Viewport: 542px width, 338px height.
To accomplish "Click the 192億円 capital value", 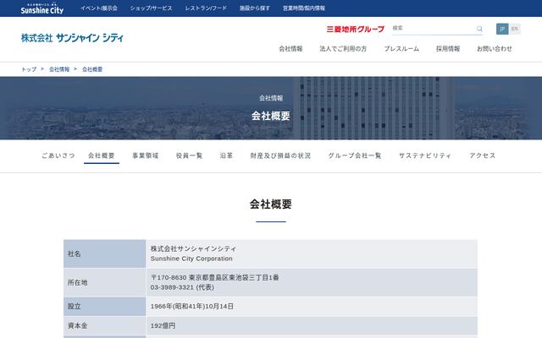I will (163, 325).
